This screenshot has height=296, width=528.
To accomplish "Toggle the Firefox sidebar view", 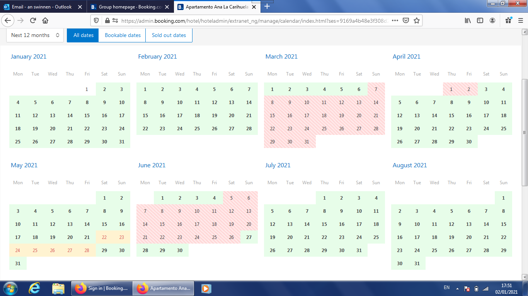I will [x=480, y=20].
